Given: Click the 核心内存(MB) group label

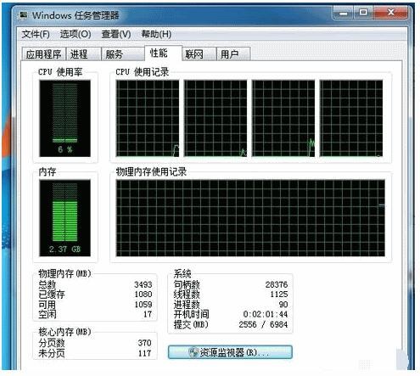Looking at the screenshot, I should point(64,332).
